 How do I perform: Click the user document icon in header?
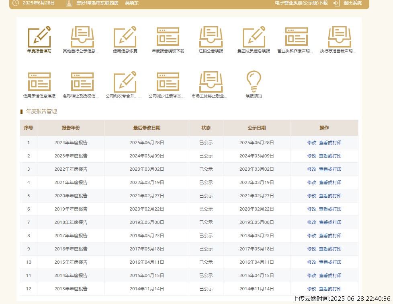(69, 3)
